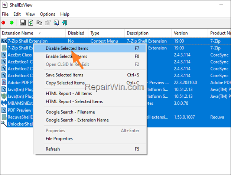The width and height of the screenshot is (231, 175).
Task: Click 'Context Menu' type cell in first row
Action: (x=104, y=41)
